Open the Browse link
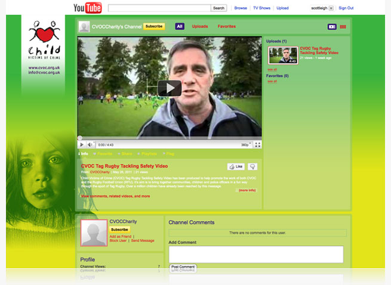 point(241,8)
